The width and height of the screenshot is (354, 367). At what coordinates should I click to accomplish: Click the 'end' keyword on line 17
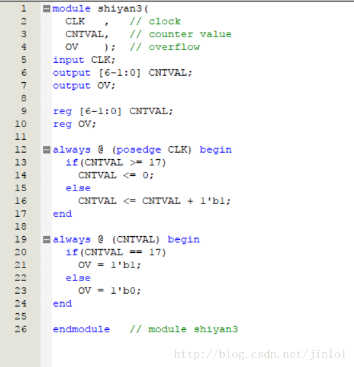point(62,214)
